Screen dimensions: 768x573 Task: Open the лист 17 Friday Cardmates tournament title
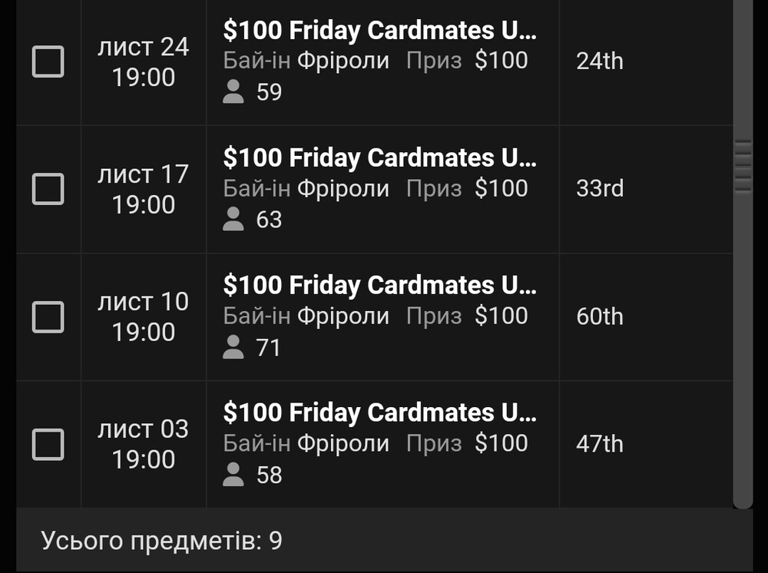[x=379, y=157]
